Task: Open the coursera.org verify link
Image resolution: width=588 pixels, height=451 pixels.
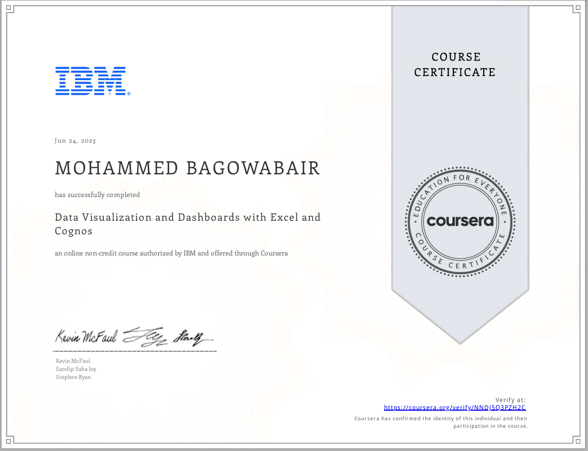Action: click(454, 408)
